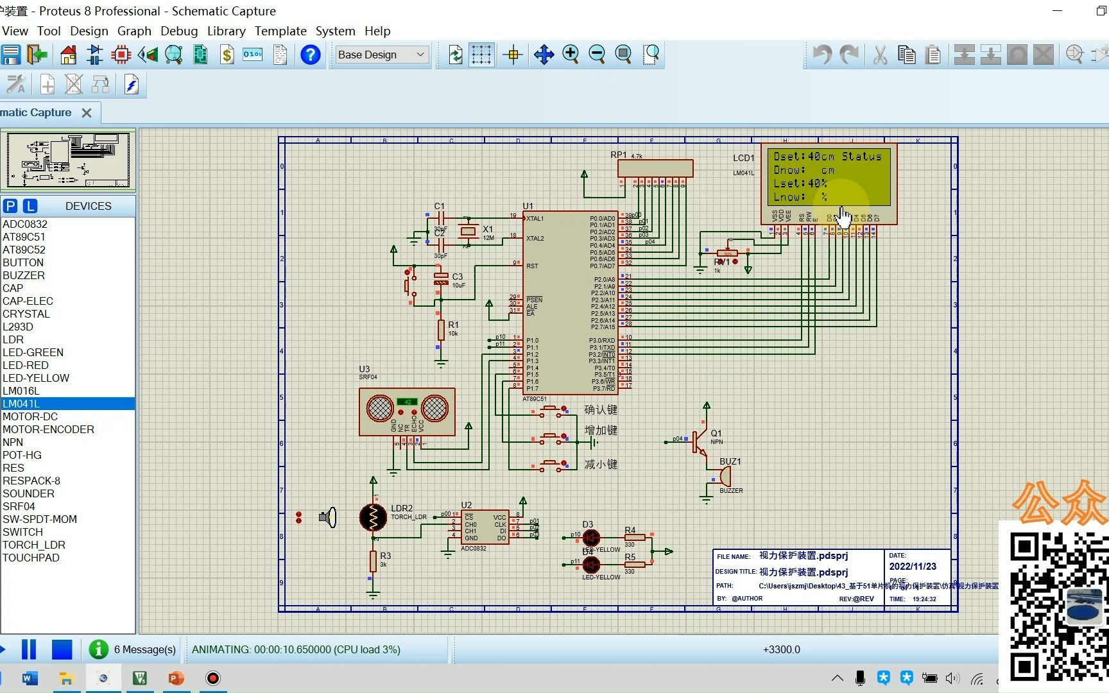Click the blue Help question mark icon
1109x693 pixels.
[x=311, y=55]
